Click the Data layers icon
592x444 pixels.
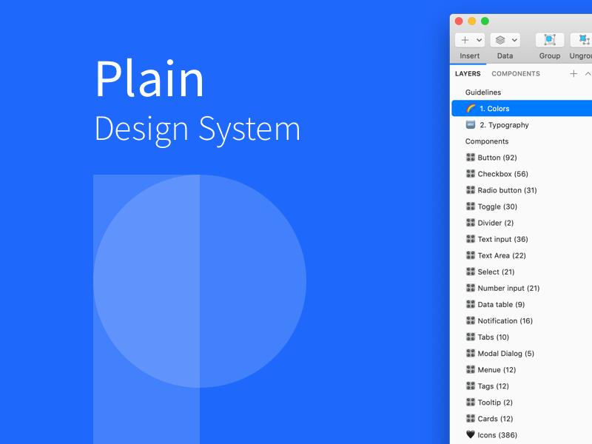click(x=500, y=40)
